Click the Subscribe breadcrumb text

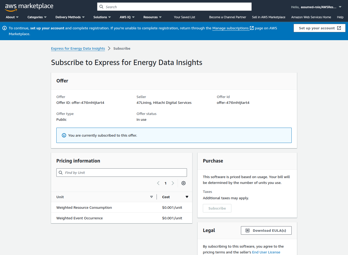coord(122,48)
